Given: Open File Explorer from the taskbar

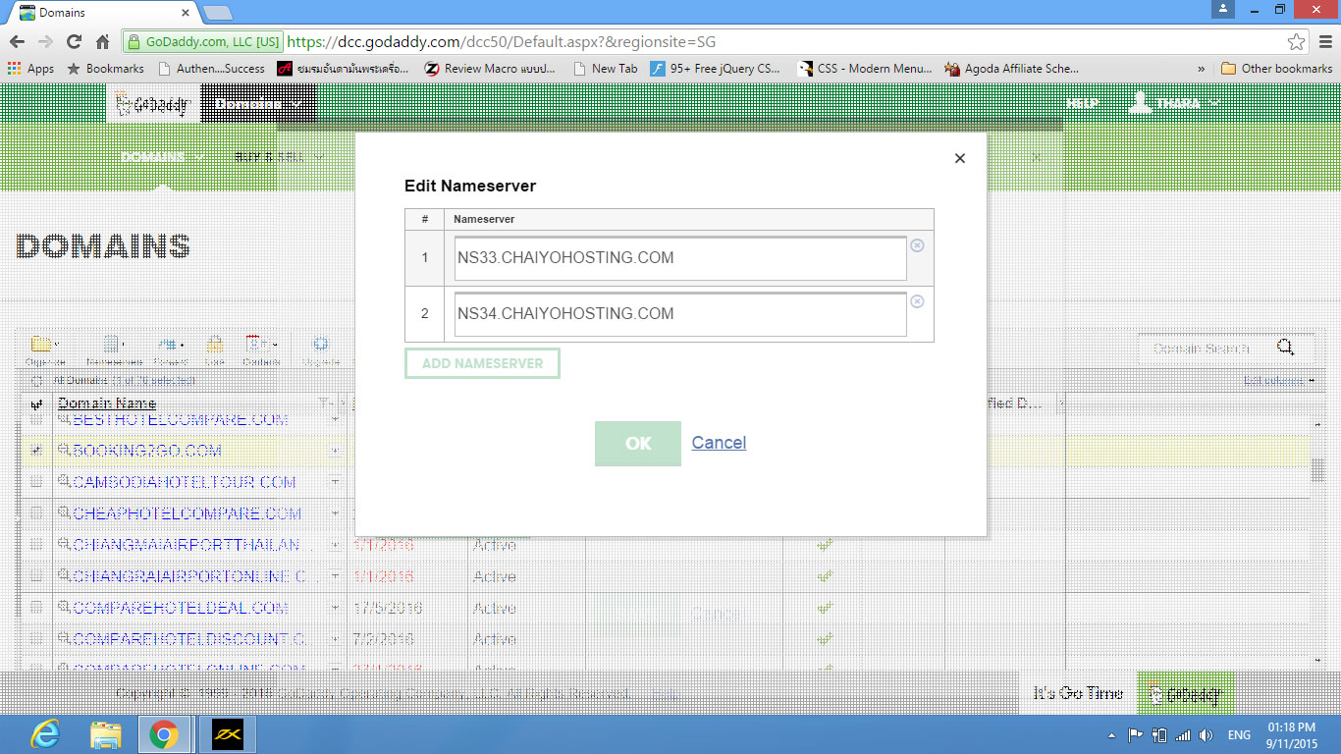Looking at the screenshot, I should (105, 734).
